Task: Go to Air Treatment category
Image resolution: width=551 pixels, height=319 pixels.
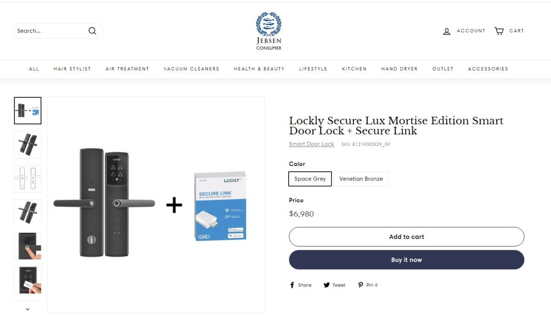Action: coord(127,69)
